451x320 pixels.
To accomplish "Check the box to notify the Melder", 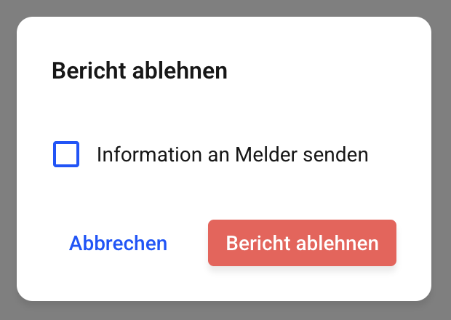I will (x=66, y=154).
